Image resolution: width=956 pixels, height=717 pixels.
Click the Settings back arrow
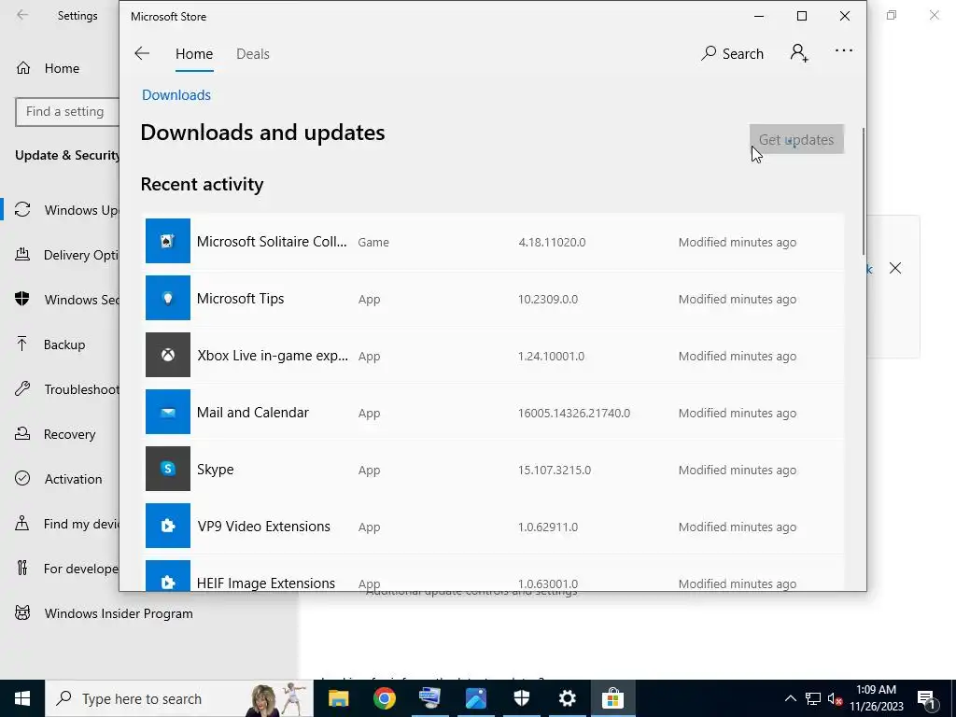click(x=22, y=15)
